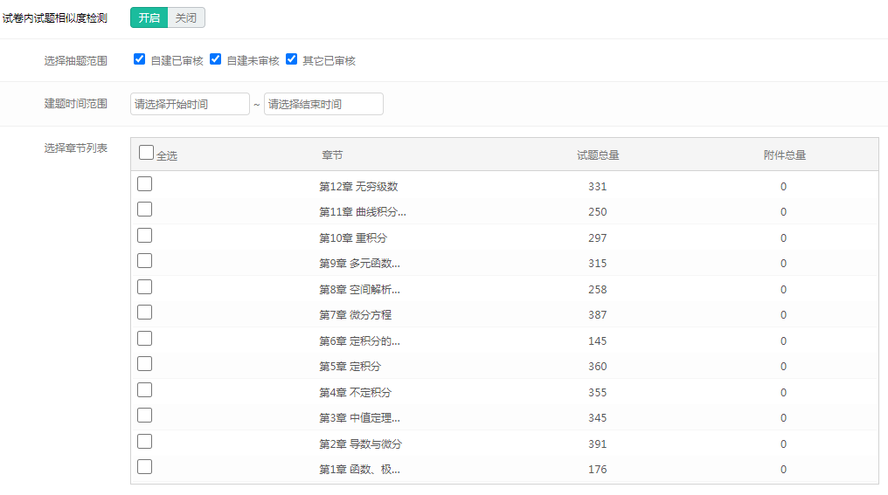Uncheck the 自建已审核 checkbox

tap(139, 59)
